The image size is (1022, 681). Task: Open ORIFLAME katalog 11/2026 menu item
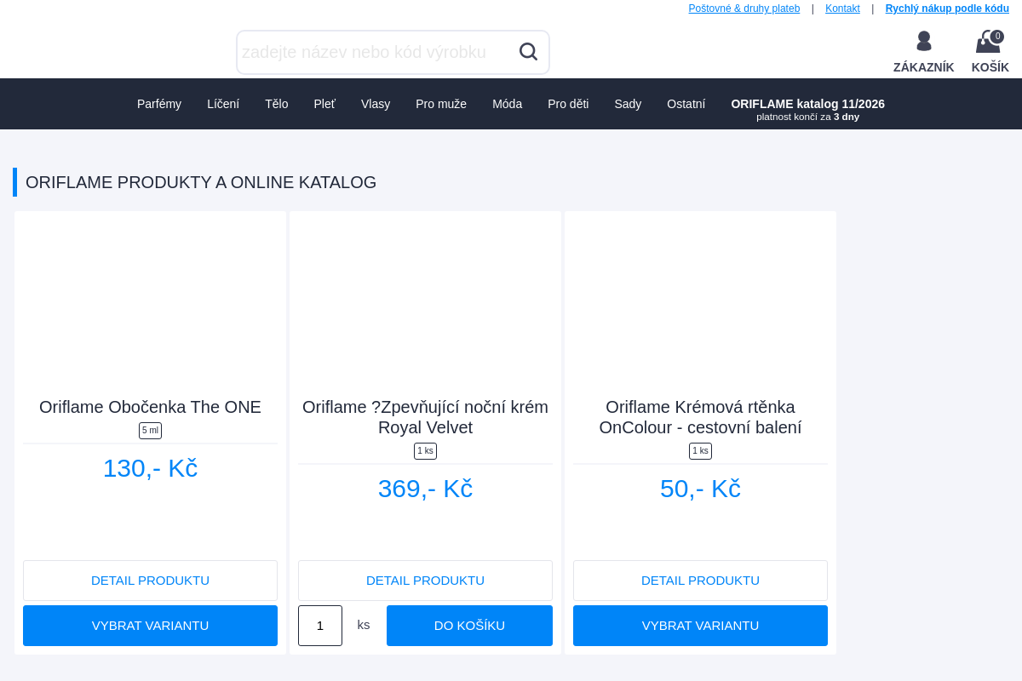click(x=807, y=109)
